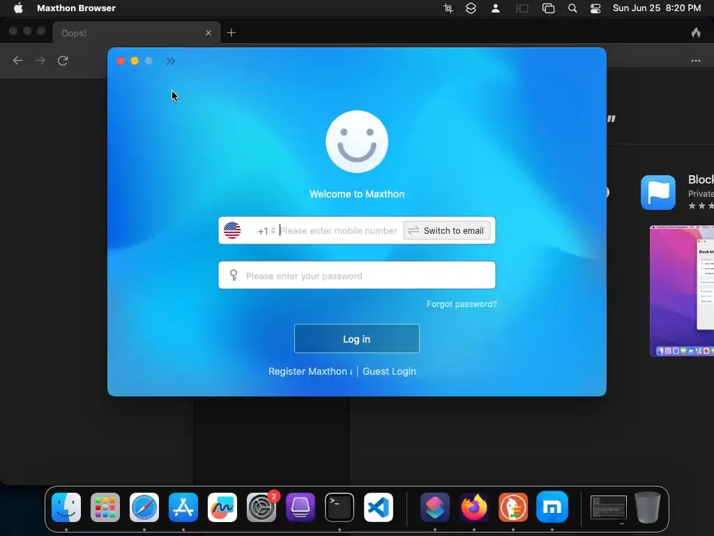Open Shortcuts app from the dock
The image size is (714, 536).
click(x=435, y=507)
